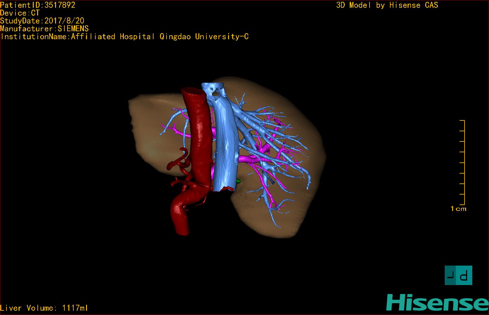Click the StudyDate:2017/8/20 text

(42, 21)
